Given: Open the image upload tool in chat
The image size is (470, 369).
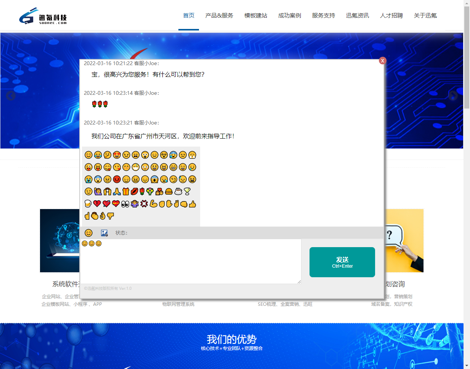Looking at the screenshot, I should point(104,233).
